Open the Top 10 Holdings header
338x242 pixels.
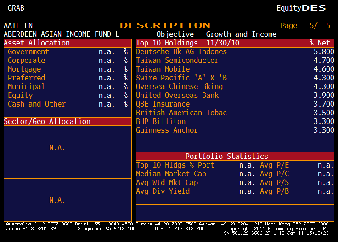point(187,43)
